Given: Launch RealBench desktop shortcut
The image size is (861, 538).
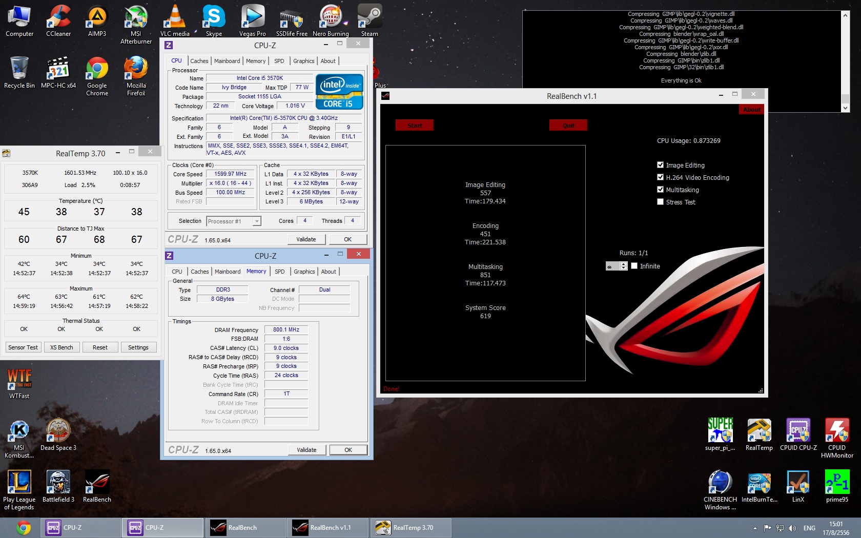Looking at the screenshot, I should click(x=97, y=486).
